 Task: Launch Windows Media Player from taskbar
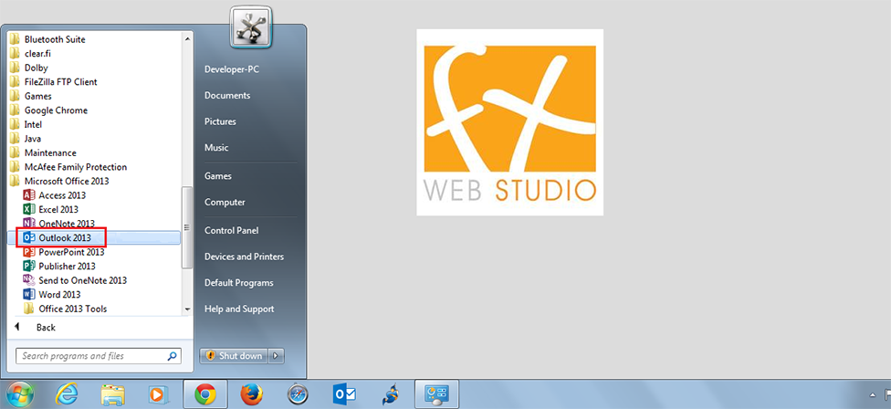(156, 394)
